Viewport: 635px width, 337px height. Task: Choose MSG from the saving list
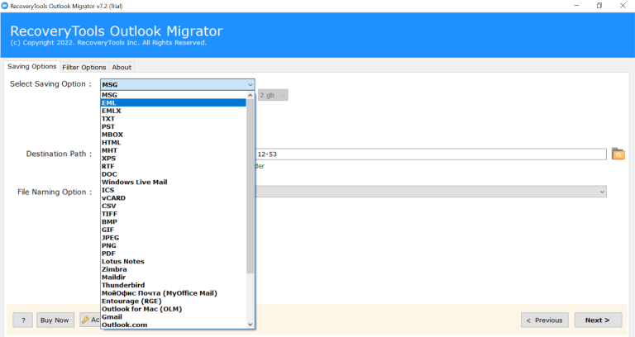174,95
